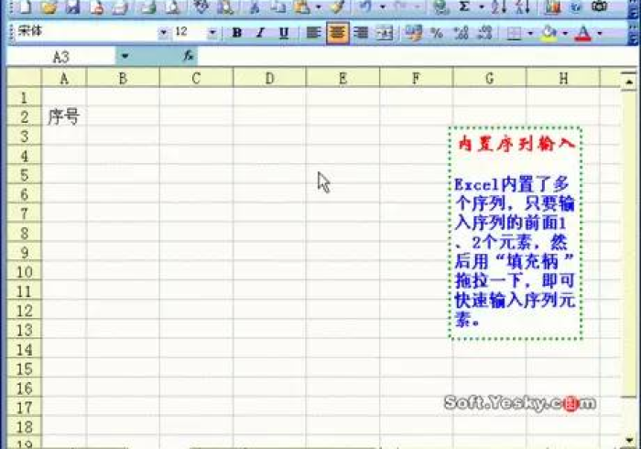641x449 pixels.
Task: Select column C header
Action: [x=196, y=78]
